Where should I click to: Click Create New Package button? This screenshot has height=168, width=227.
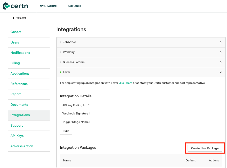pyautogui.click(x=205, y=148)
